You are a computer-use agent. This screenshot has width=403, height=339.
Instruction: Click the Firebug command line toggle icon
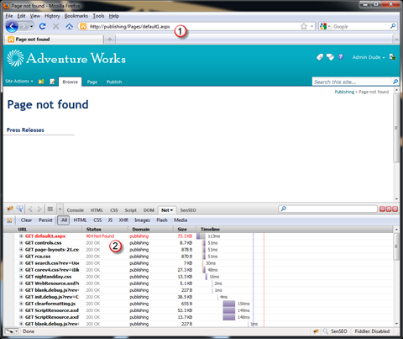pyautogui.click(x=50, y=209)
